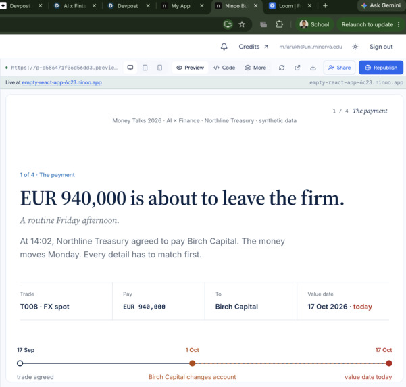
Task: Open a new browser tab
Action: 325,5
